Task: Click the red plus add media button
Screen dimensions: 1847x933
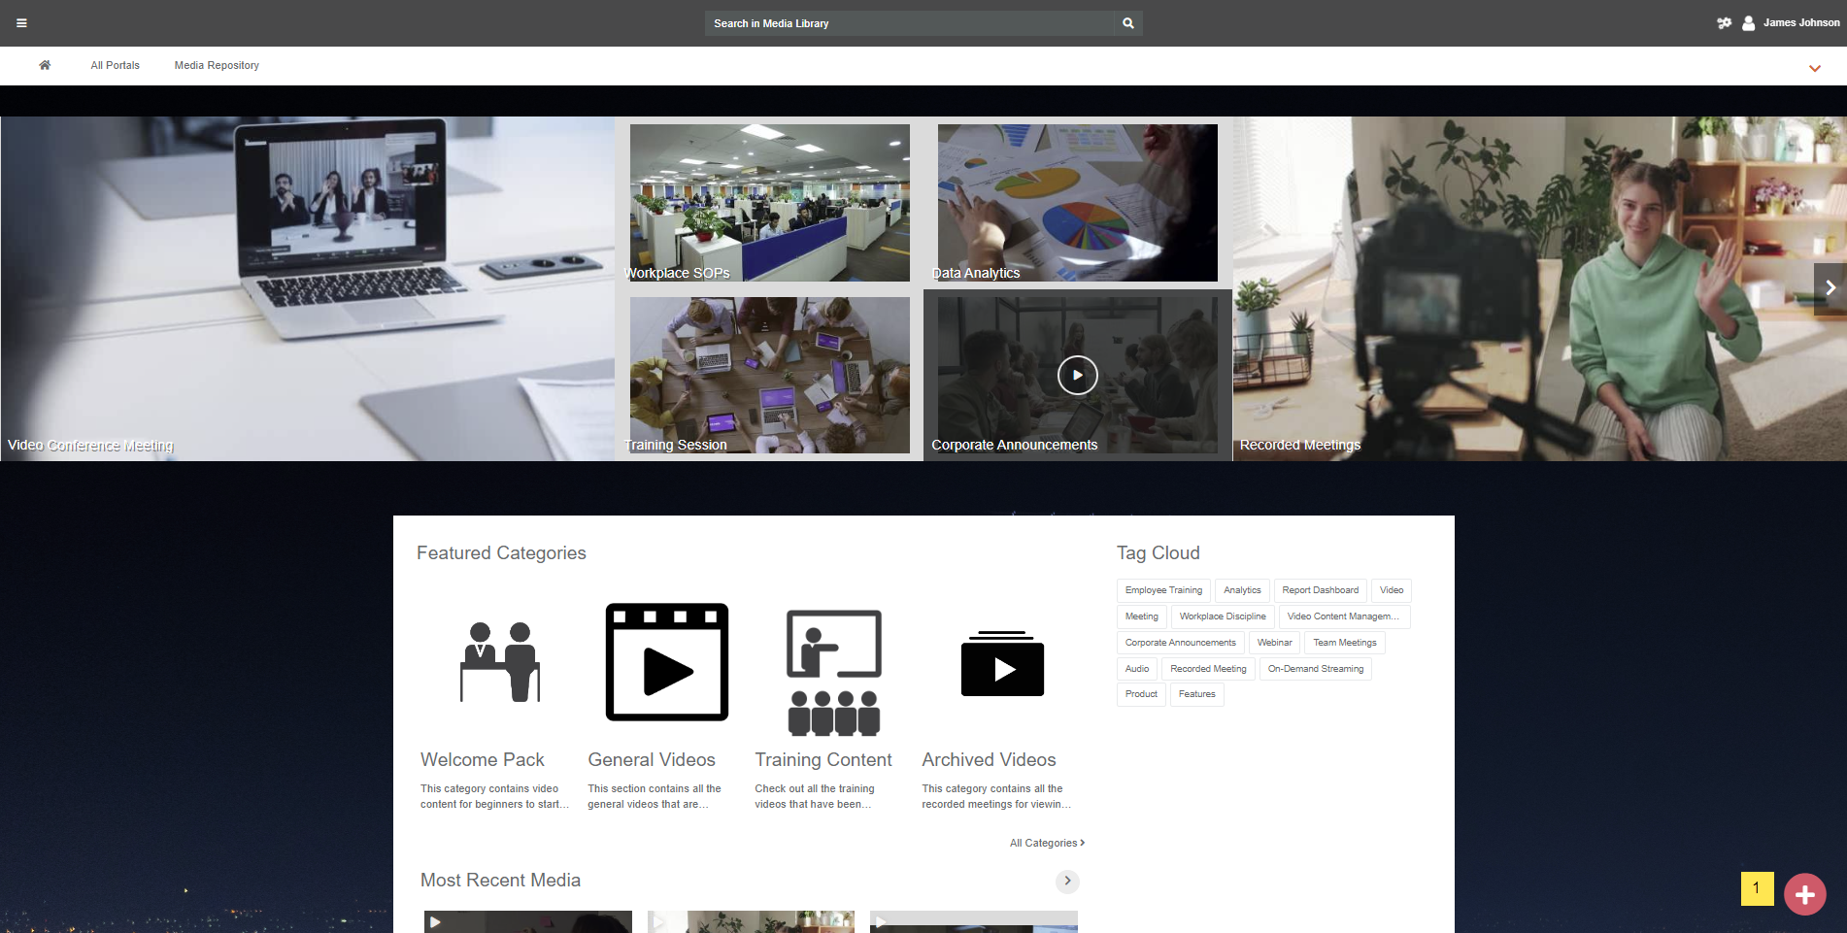Action: [x=1804, y=894]
